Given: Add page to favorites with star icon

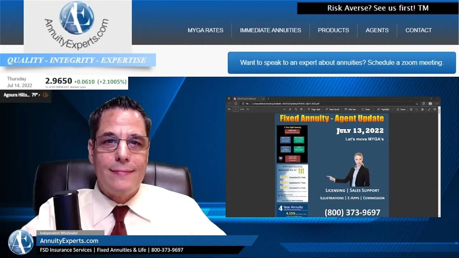Looking at the screenshot, I should pos(417,104).
